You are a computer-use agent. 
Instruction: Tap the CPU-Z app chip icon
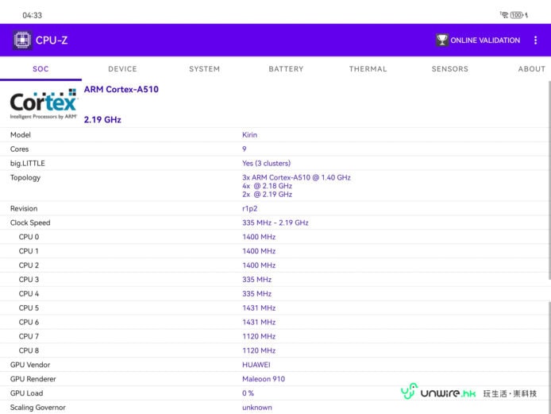click(22, 40)
